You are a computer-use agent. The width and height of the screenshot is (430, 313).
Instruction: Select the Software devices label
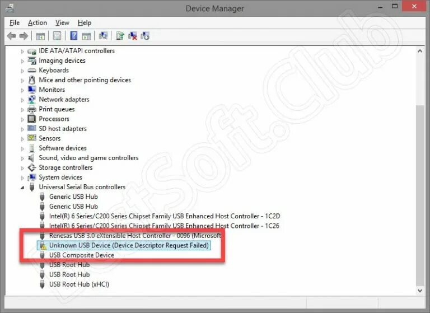coord(63,148)
